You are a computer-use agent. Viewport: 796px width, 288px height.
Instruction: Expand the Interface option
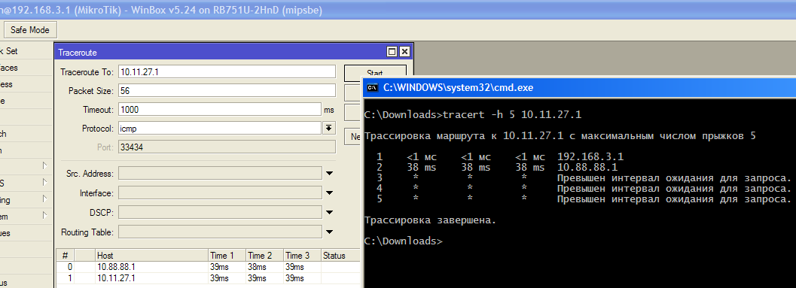pos(329,193)
